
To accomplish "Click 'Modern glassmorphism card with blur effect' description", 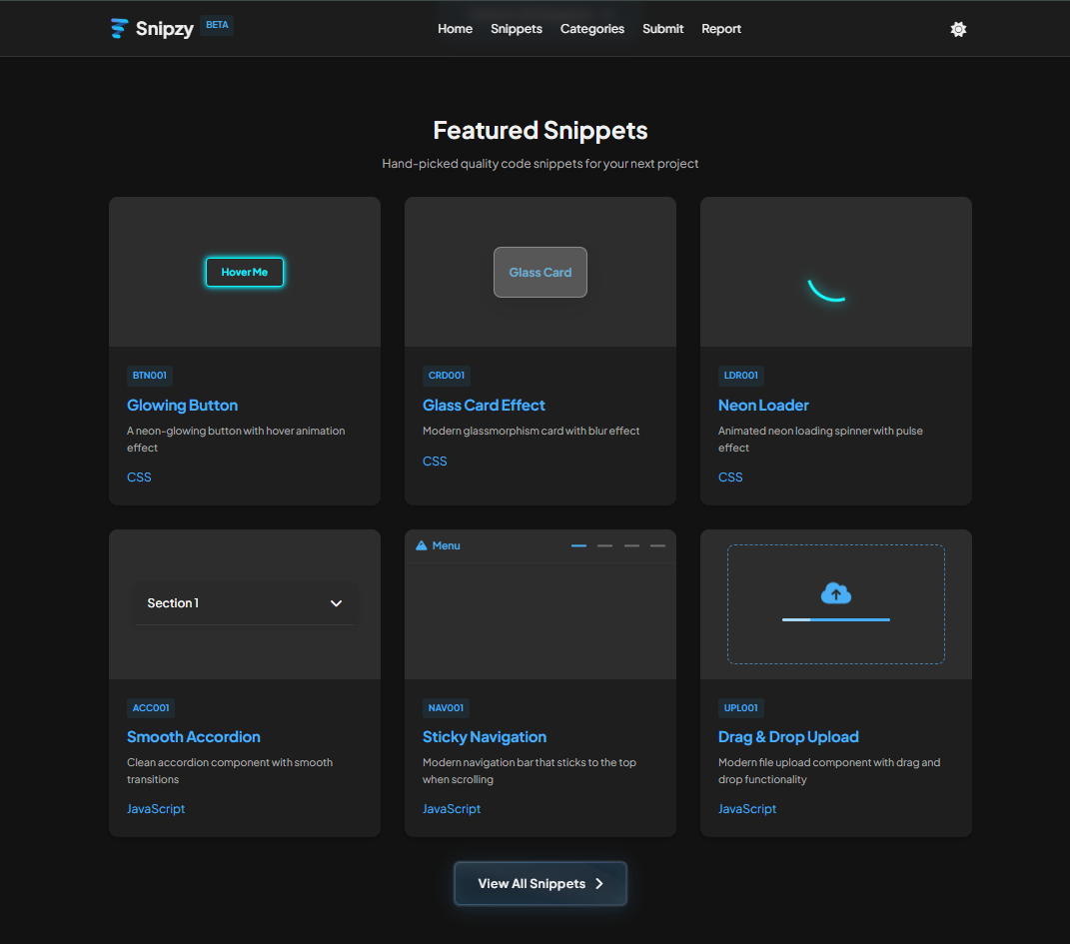I will (x=531, y=432).
